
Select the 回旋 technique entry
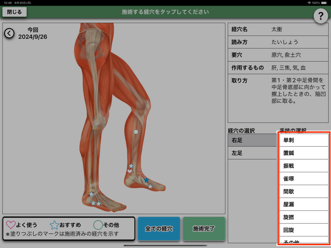tap(303, 230)
